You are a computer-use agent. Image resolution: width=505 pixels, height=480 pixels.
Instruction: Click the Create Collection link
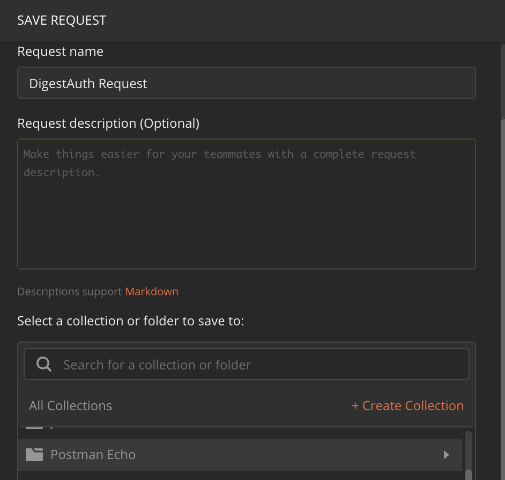pyautogui.click(x=407, y=405)
